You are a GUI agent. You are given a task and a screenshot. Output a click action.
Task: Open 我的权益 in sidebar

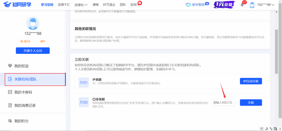21,66
